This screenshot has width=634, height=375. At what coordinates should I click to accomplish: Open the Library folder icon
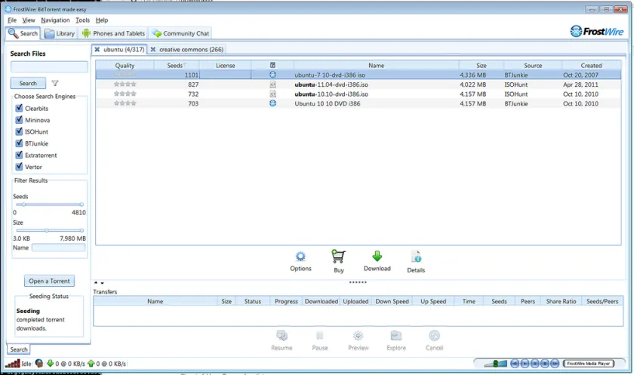click(49, 33)
